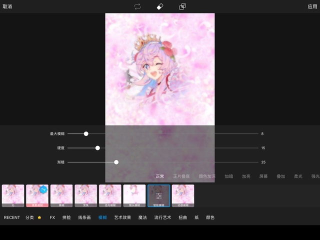
Task: Switch to the FX tab
Action: 52,217
